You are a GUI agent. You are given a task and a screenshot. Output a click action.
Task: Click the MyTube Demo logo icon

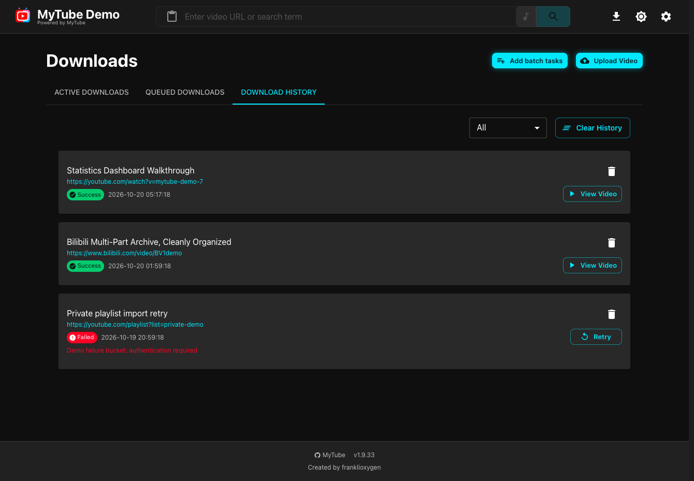coord(23,16)
